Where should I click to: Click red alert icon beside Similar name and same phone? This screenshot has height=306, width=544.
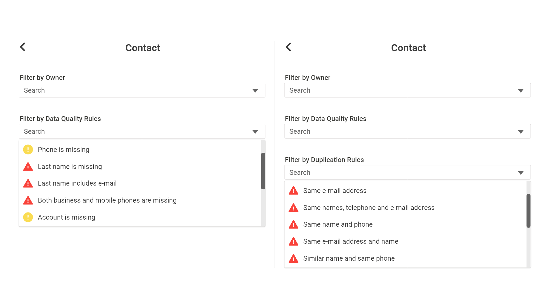pos(294,258)
